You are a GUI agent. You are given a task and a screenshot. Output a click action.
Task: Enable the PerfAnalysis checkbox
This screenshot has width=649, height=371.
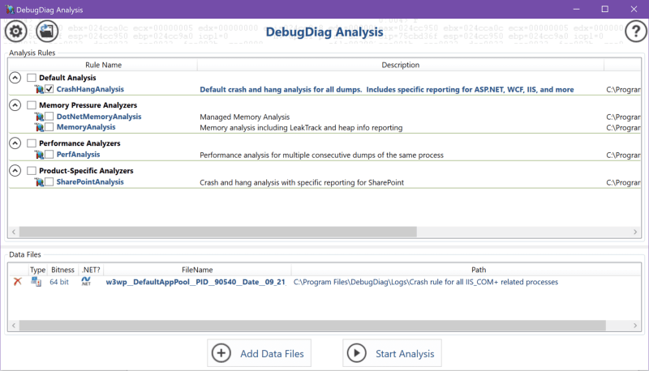(49, 154)
